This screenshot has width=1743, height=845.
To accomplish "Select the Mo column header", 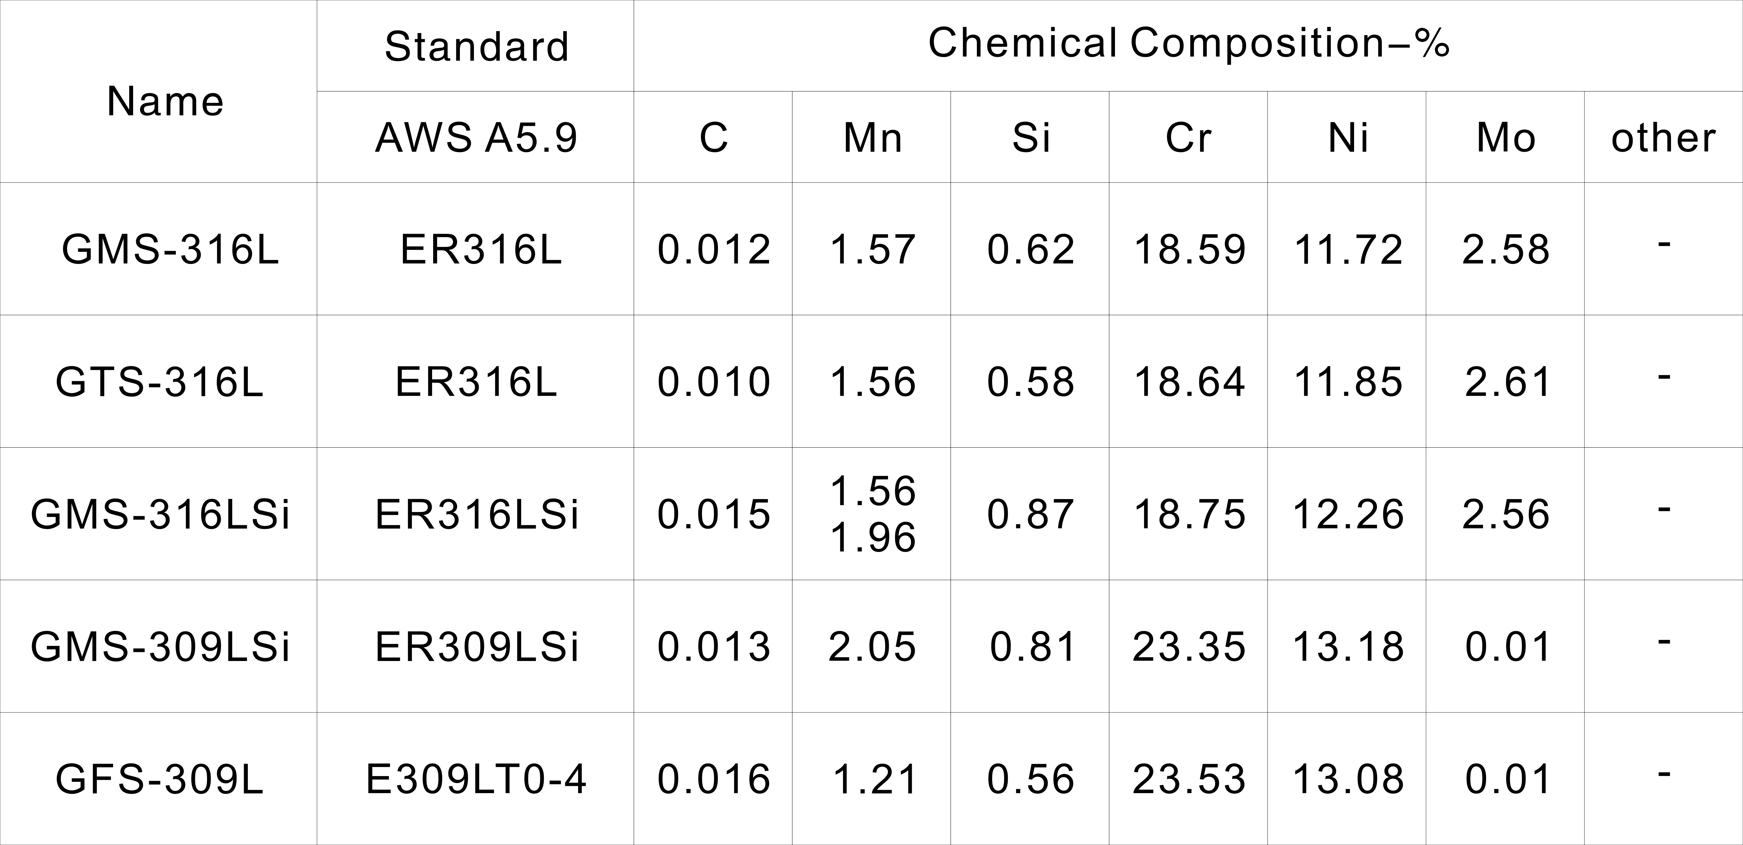I will [x=1506, y=138].
